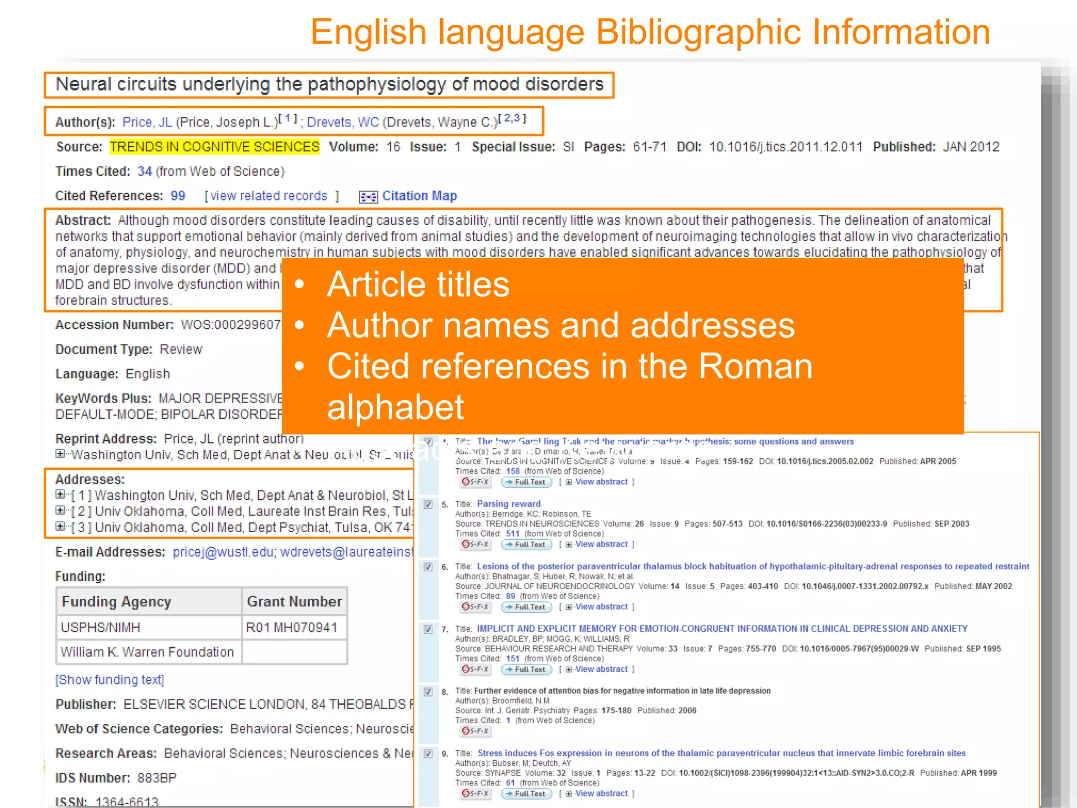Open Full Text for Parsing reward

click(x=526, y=544)
